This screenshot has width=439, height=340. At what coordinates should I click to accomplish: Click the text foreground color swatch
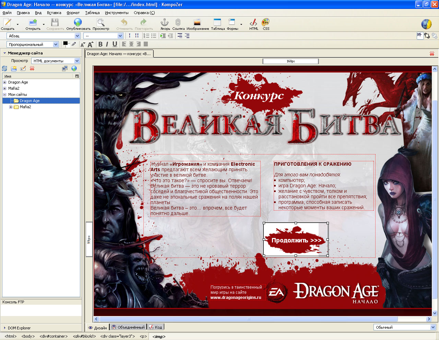(x=65, y=43)
